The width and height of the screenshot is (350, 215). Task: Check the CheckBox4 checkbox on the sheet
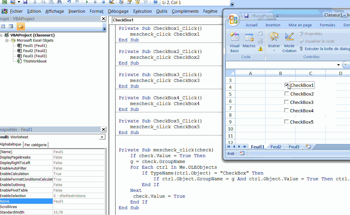pos(287,110)
